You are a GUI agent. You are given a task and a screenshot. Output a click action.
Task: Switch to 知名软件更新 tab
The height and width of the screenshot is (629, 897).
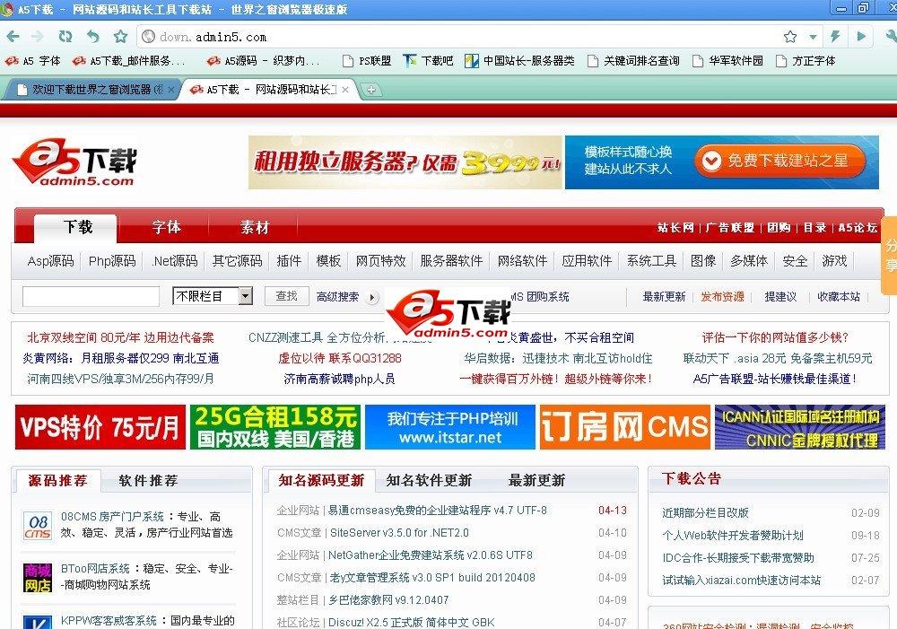pos(429,480)
